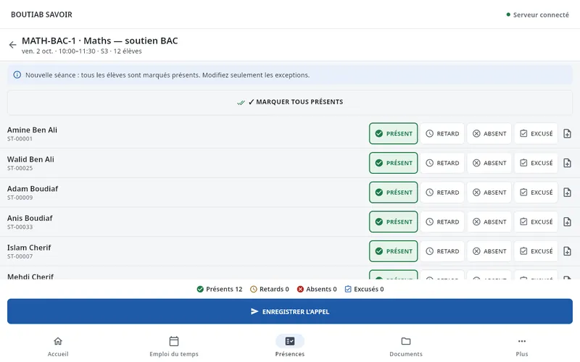
Task: Click the info icon in the banner
Action: [x=17, y=75]
